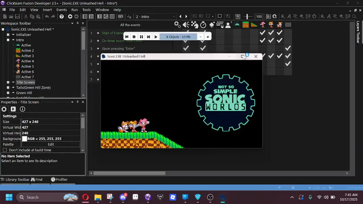The height and width of the screenshot is (204, 363).
Task: Click the zoom value field showing 100
Action: point(259,17)
